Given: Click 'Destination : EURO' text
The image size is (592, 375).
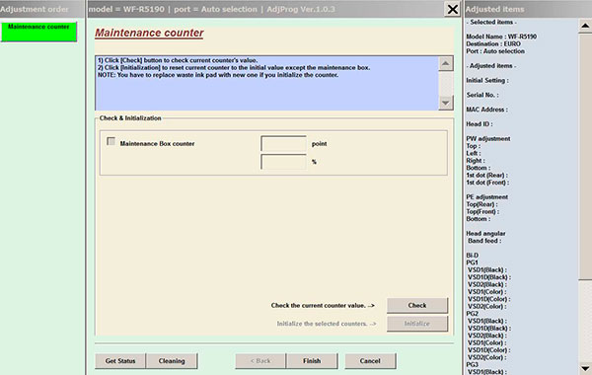Looking at the screenshot, I should point(493,43).
